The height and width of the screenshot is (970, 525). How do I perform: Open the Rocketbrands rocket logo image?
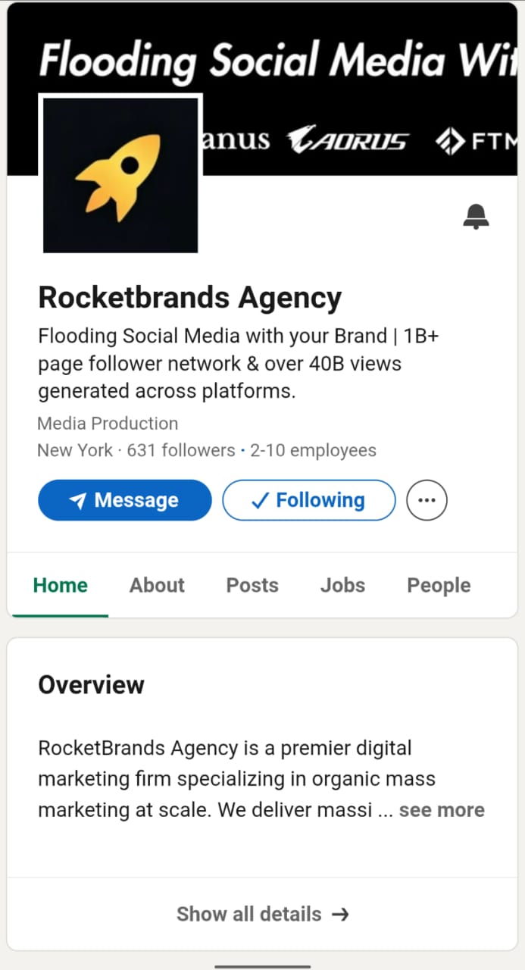pos(120,174)
